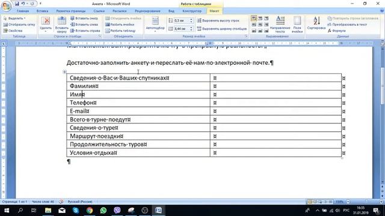Open the AutoFit (Автоподбор) dropdown

coord(155,25)
